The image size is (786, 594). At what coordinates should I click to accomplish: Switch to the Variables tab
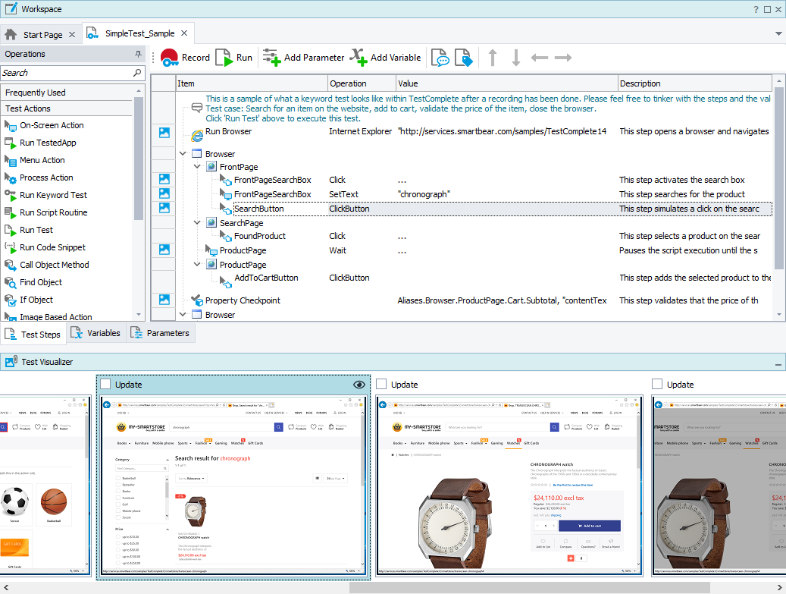click(x=96, y=333)
